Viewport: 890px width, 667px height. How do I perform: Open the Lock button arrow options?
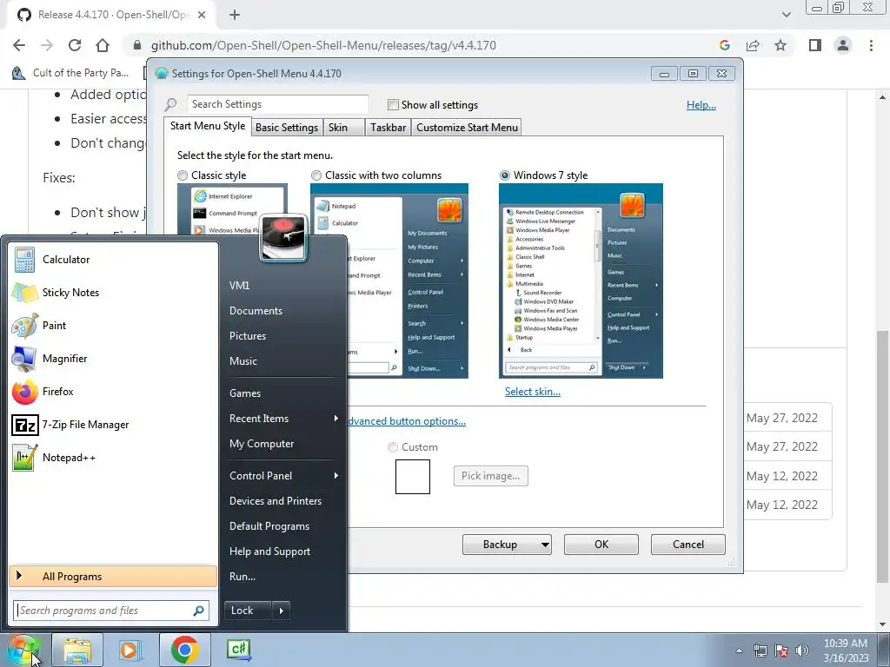point(281,611)
